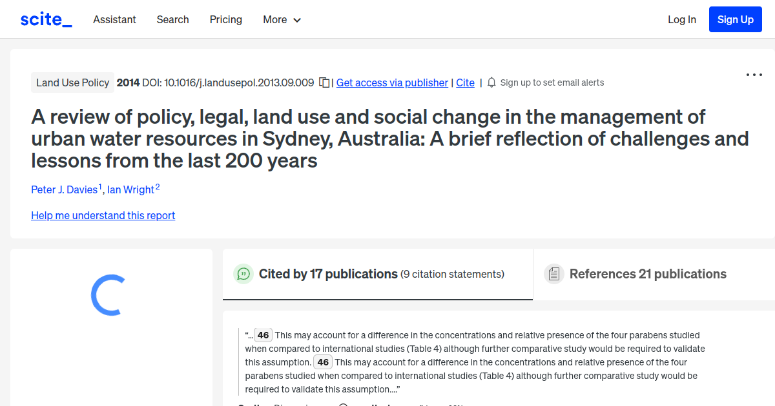The height and width of the screenshot is (406, 775).
Task: Click the Search navigation item
Action: [x=172, y=19]
